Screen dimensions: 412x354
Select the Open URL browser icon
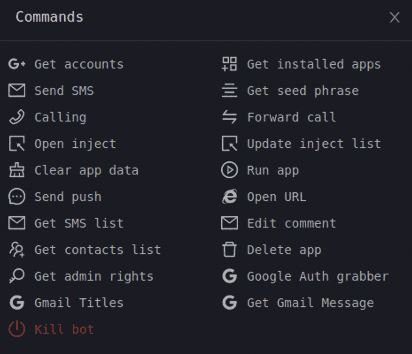(229, 197)
